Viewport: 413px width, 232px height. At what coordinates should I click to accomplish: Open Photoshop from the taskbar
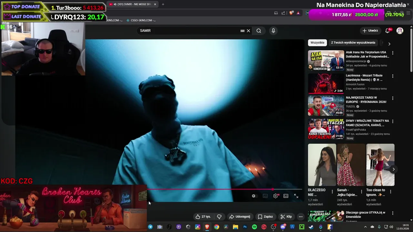pos(245,227)
